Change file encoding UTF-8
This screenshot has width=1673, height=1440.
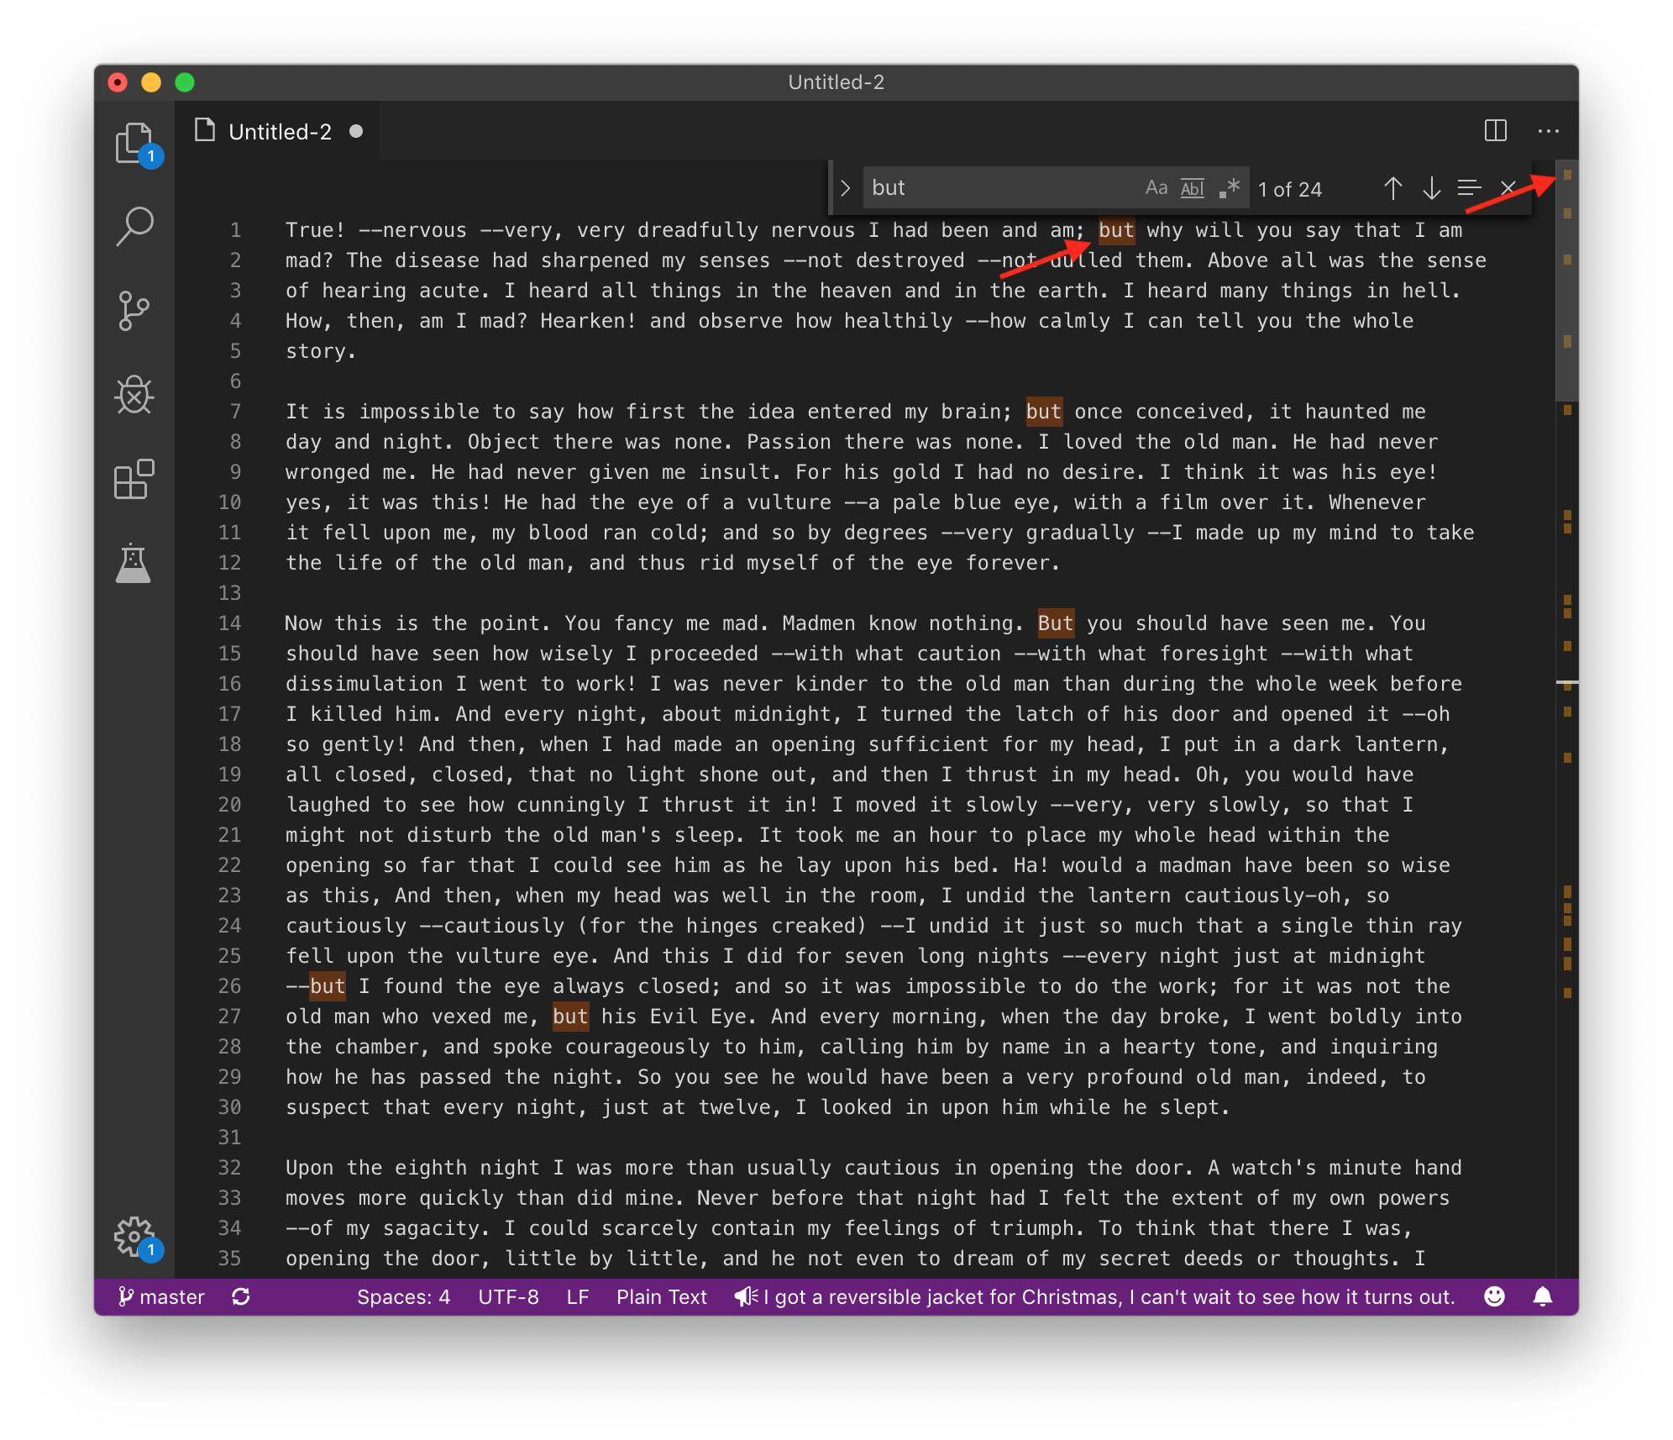click(x=508, y=1297)
